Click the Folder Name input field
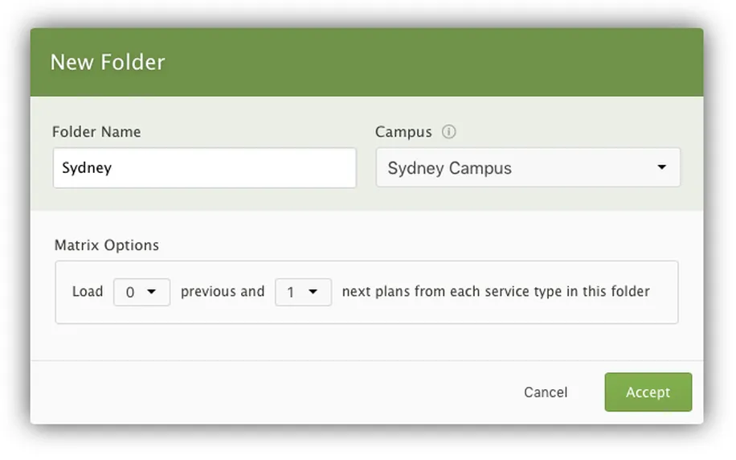Screen dimensions: 736x460 (x=204, y=168)
